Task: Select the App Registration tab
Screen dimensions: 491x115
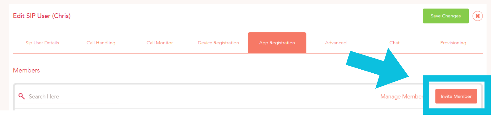Action: (277, 43)
